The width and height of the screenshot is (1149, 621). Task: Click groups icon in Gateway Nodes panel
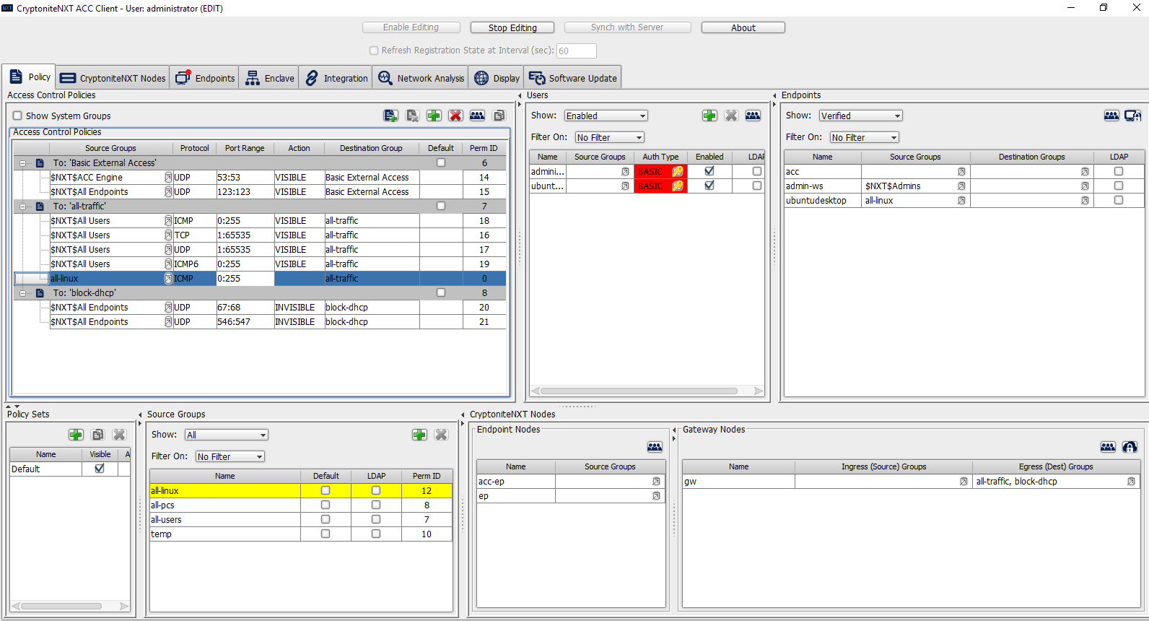(x=1108, y=447)
